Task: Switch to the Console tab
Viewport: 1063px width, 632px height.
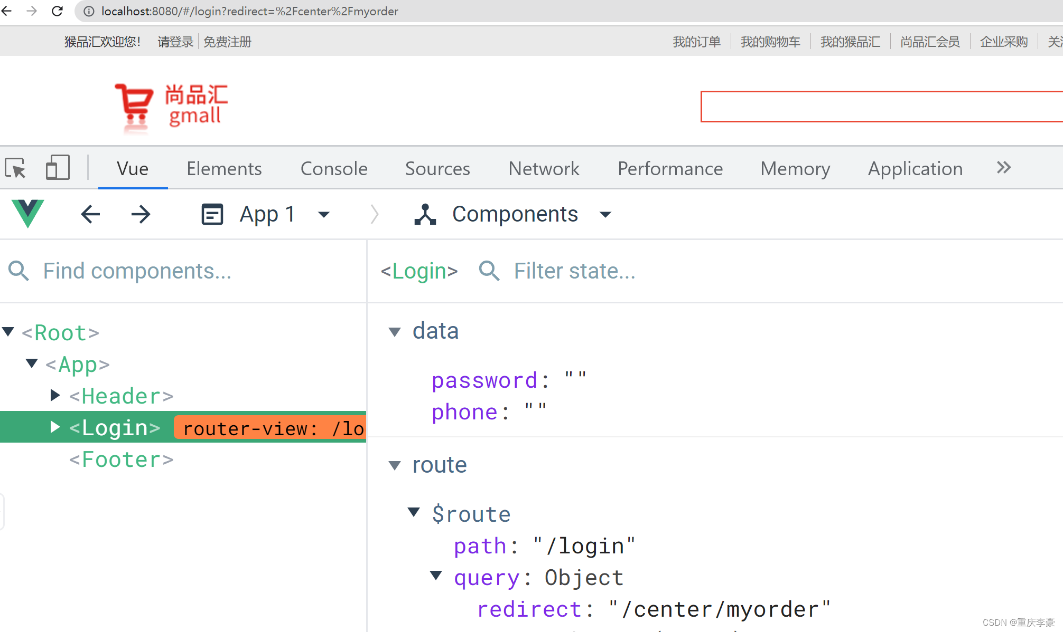Action: [334, 168]
